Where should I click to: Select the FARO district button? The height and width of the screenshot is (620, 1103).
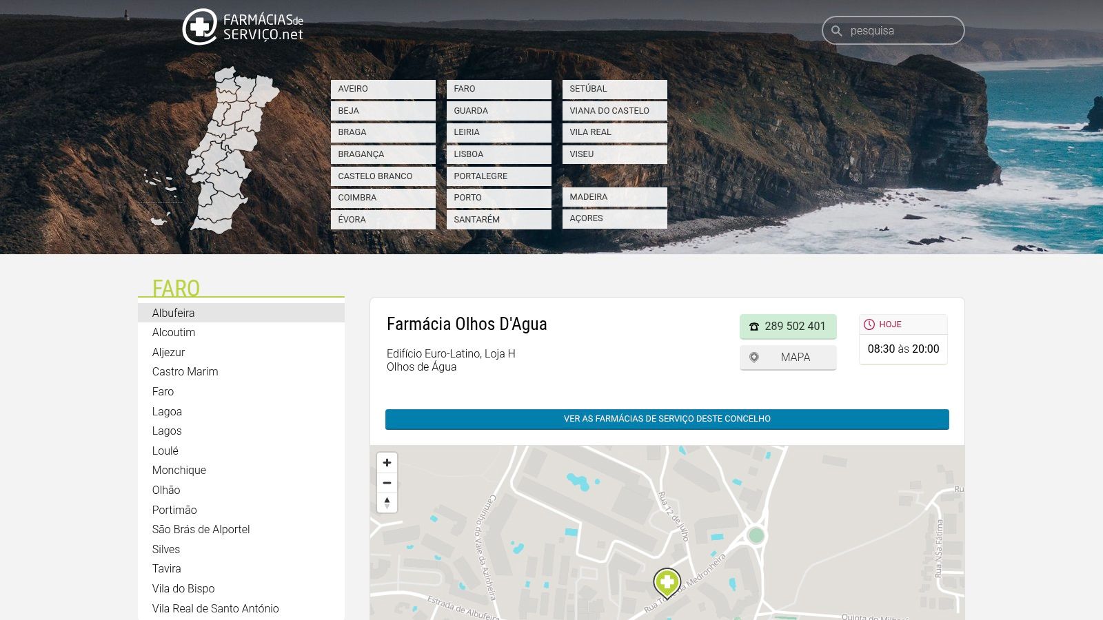[498, 89]
